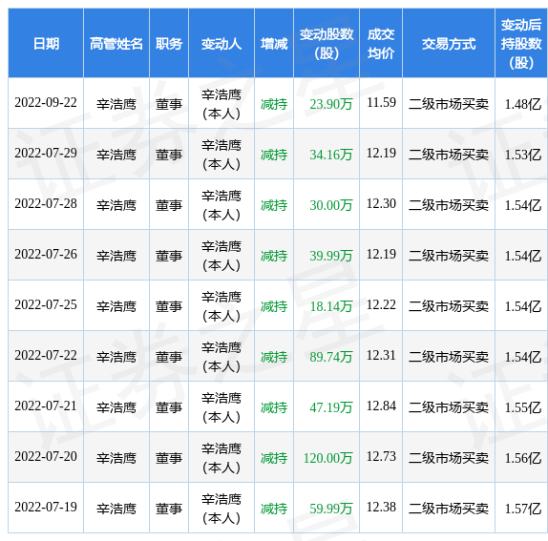Select the date 2022-07-25 cell

(x=46, y=305)
